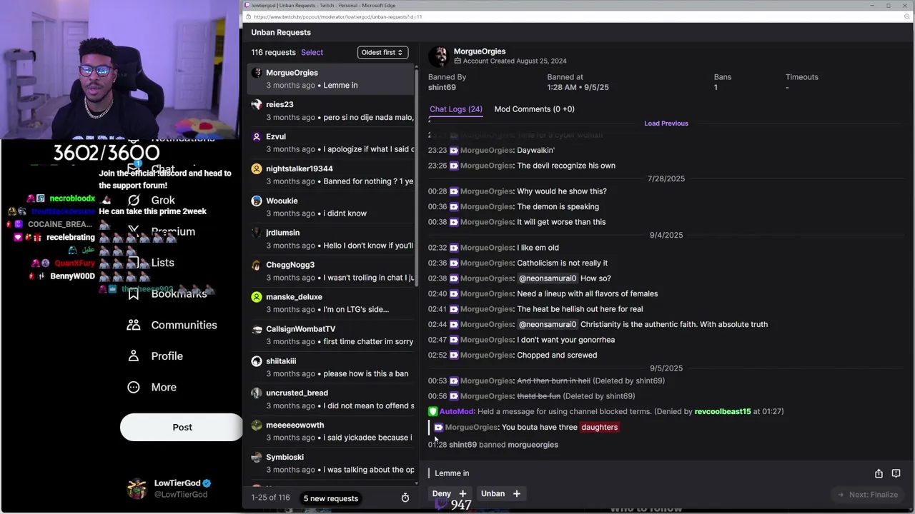Screen dimensions: 915x514
Task: Click shint69 under Banned By
Action: pyautogui.click(x=442, y=87)
